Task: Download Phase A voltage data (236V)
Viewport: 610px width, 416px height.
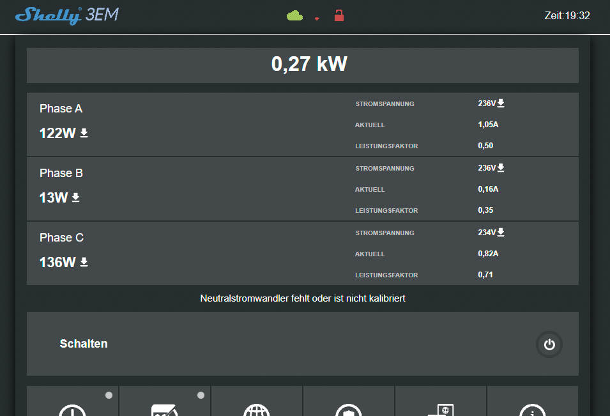Action: click(501, 103)
